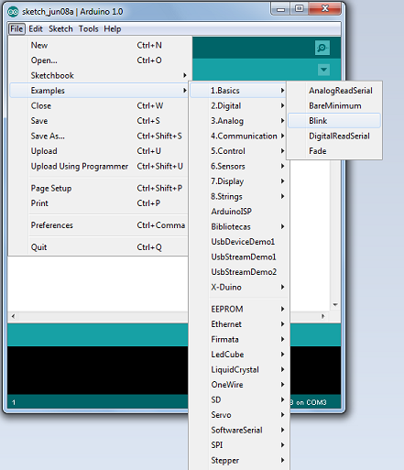404x470 pixels.
Task: Open the File menu
Action: point(16,29)
